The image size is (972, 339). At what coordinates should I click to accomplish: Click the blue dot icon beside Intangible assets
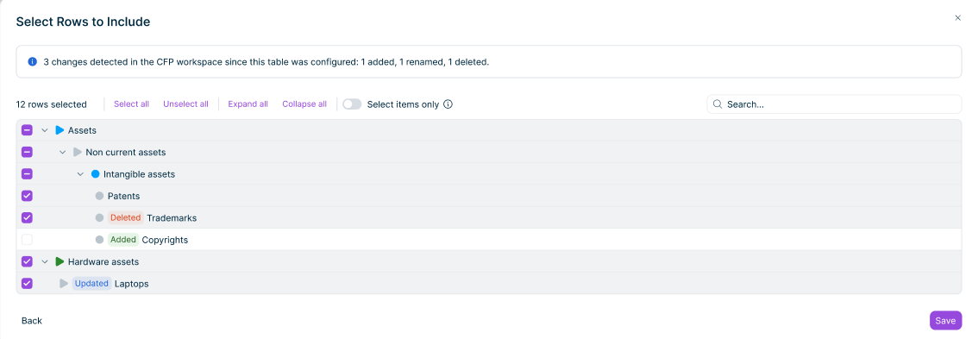point(96,174)
